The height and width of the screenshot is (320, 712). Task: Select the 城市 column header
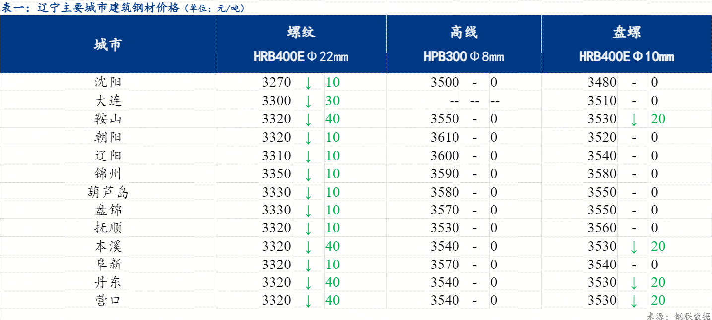click(108, 45)
